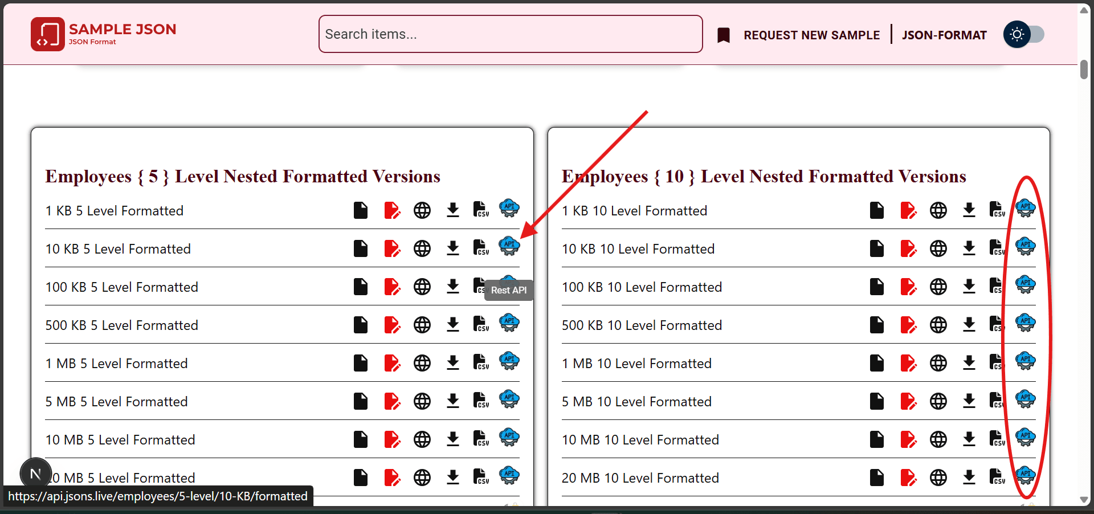Screen dimensions: 1094x514
Task: Select the '5 MB 5 Level Formatted' label
Action: (116, 402)
